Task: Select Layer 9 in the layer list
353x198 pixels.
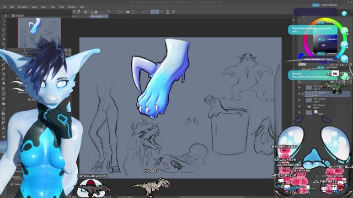Action: point(324,87)
